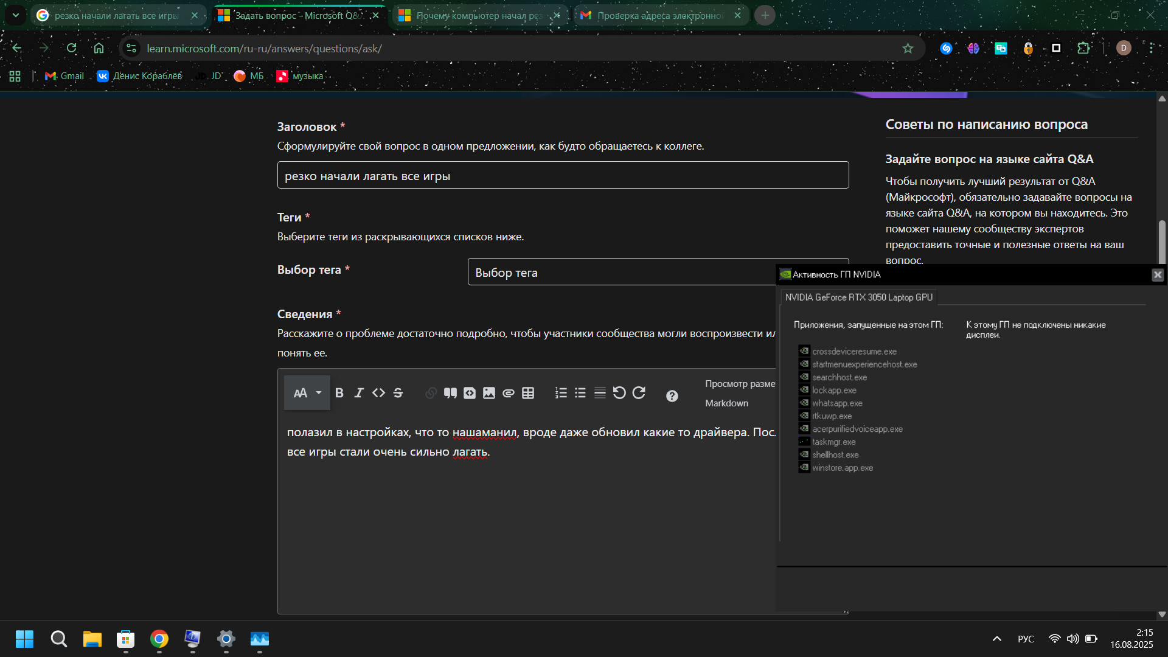Open File Explorer from the taskbar

pos(92,639)
